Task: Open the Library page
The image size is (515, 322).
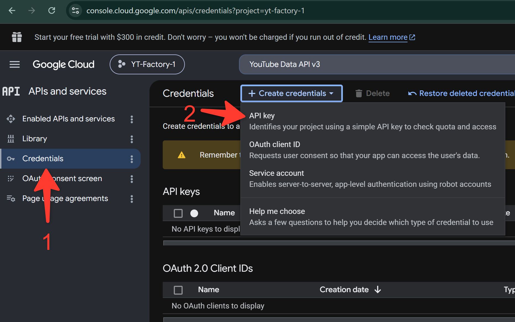Action: click(x=35, y=139)
